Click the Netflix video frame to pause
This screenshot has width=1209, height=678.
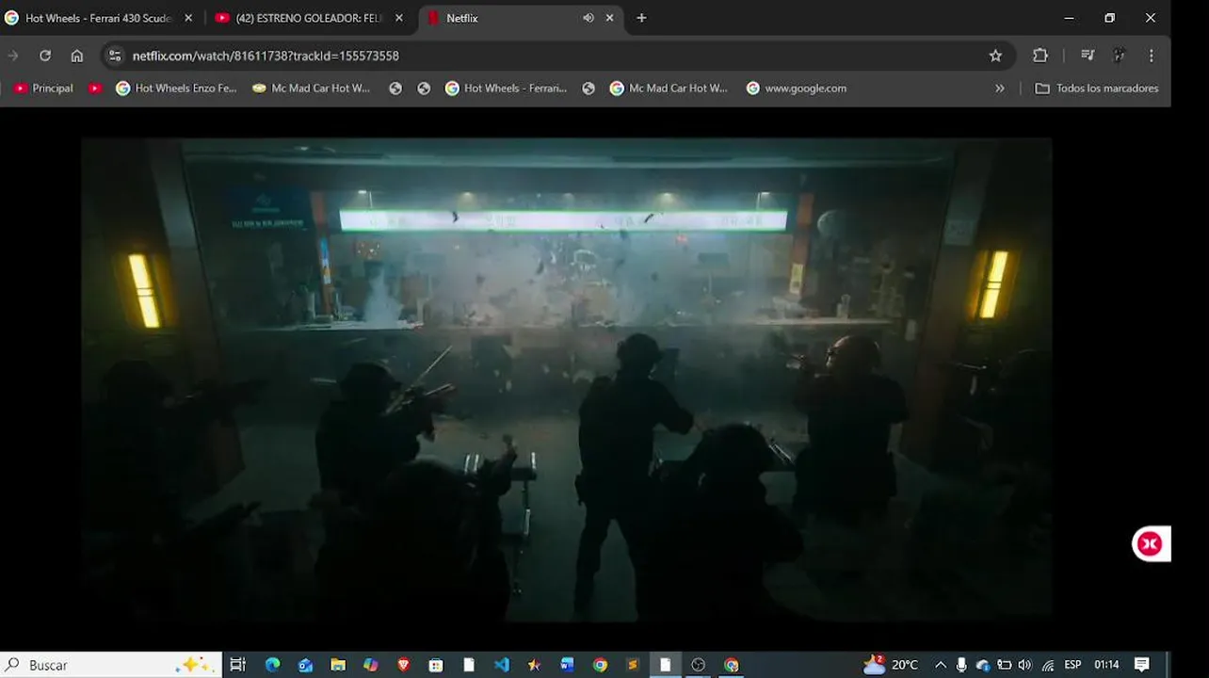[x=566, y=380]
